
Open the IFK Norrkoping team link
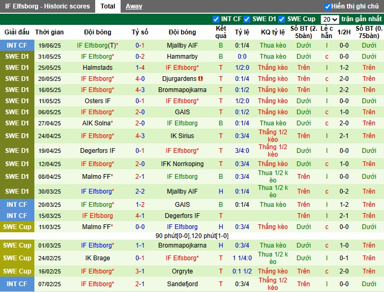pos(182,164)
